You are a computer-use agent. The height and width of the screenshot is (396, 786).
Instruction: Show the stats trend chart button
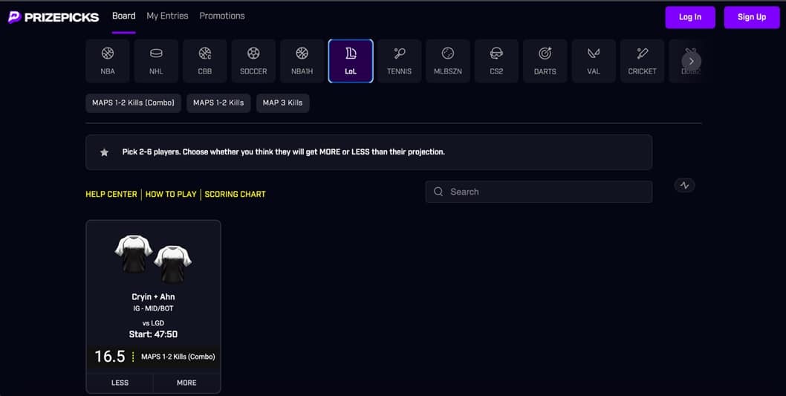[x=684, y=186]
